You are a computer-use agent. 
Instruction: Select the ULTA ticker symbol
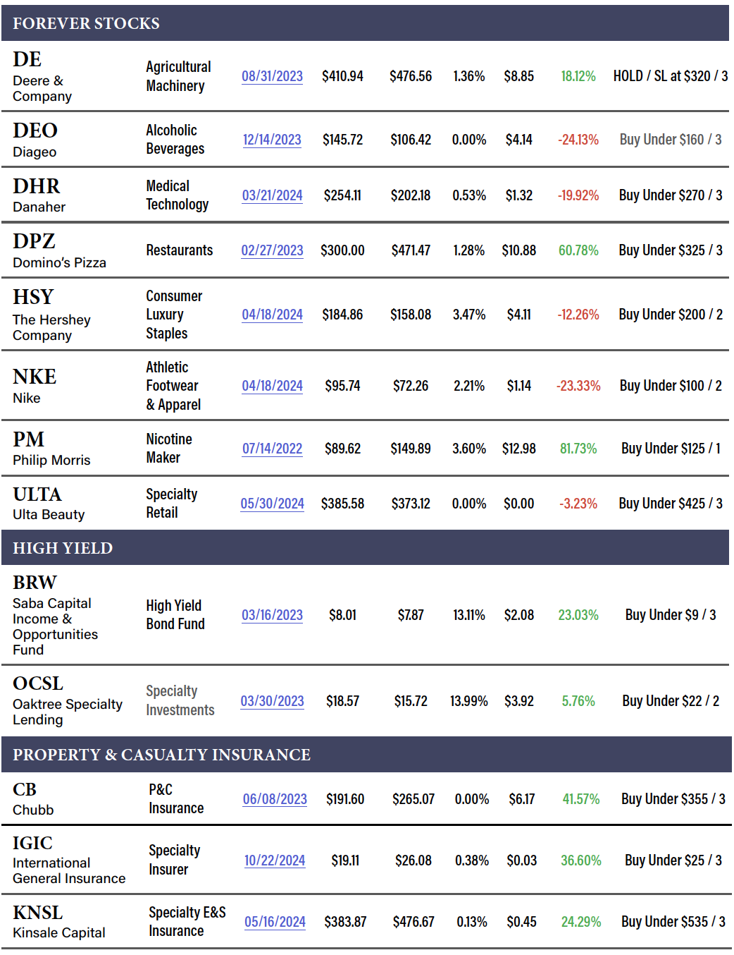(x=37, y=494)
